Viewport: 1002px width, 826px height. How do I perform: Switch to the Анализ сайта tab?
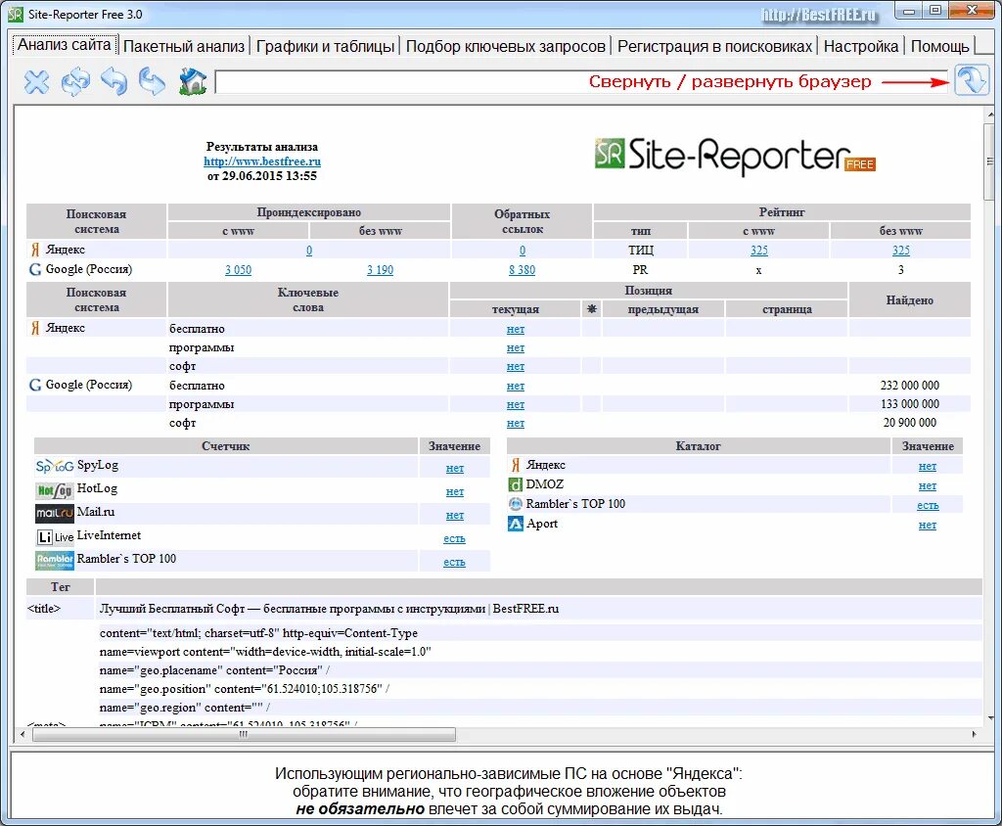coord(64,45)
